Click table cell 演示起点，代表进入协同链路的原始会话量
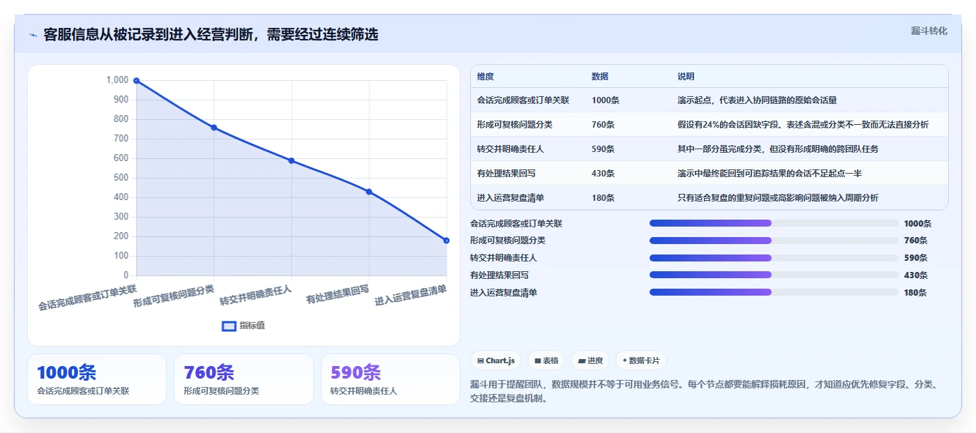976x433 pixels. pyautogui.click(x=757, y=100)
